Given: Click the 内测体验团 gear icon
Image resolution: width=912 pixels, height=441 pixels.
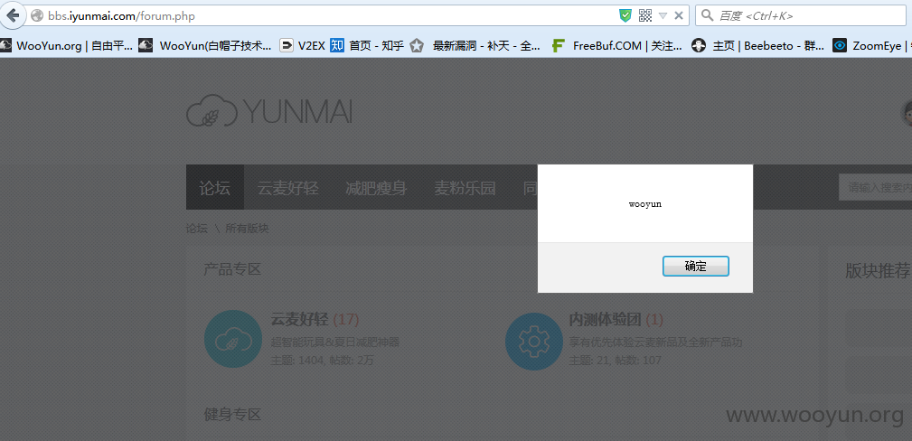Looking at the screenshot, I should pos(534,342).
